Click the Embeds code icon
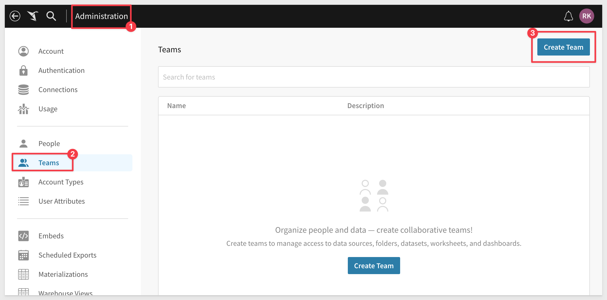 (x=23, y=236)
